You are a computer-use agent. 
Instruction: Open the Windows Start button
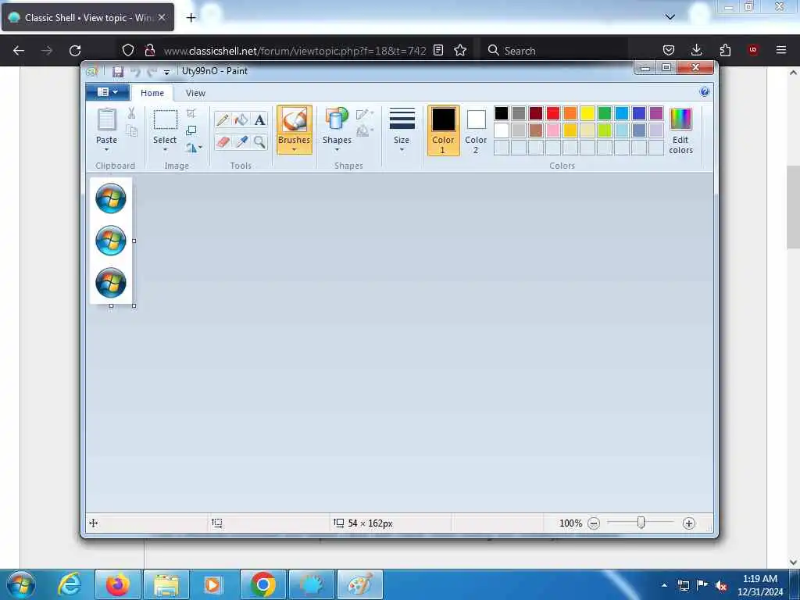click(21, 584)
